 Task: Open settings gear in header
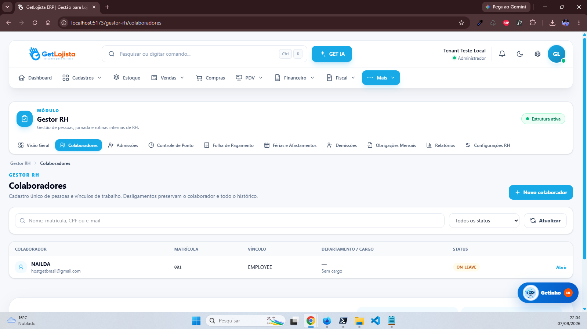point(537,54)
